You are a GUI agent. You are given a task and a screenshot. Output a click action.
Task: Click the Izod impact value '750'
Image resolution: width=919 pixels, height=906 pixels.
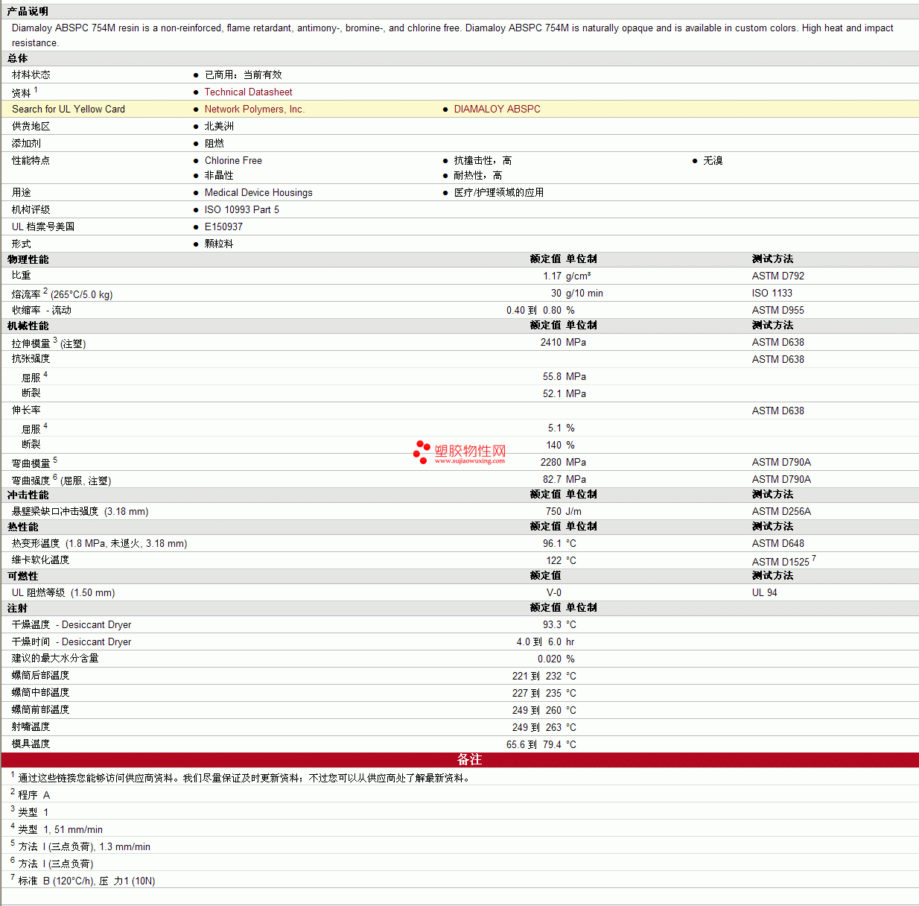554,511
